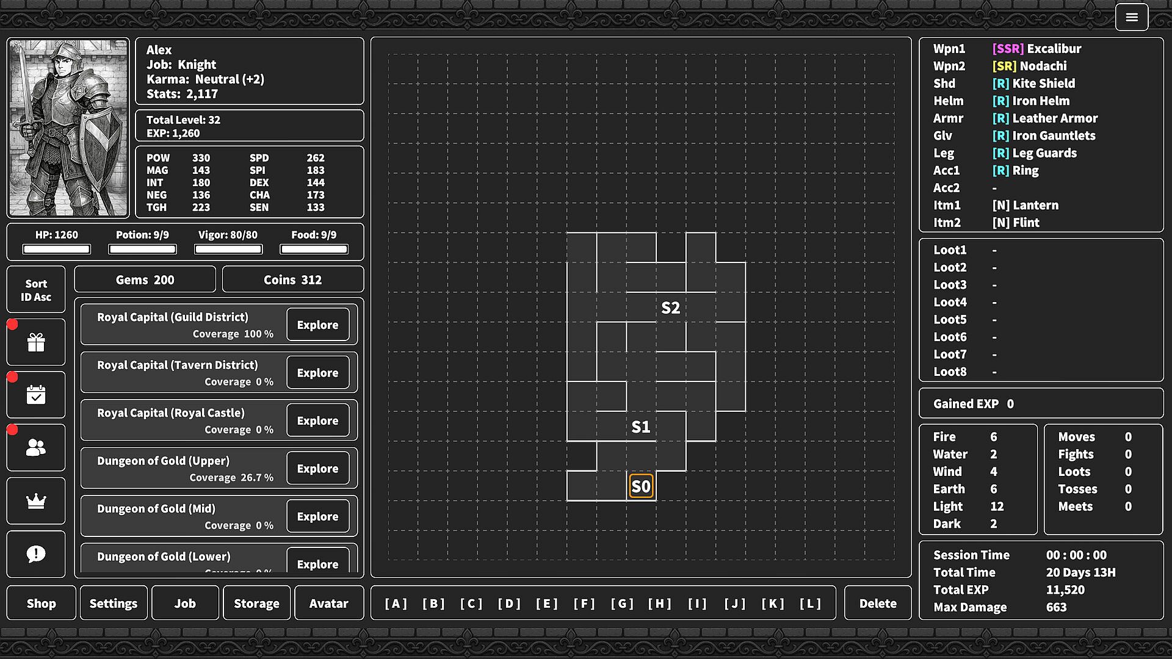Click the Delete button

(877, 603)
